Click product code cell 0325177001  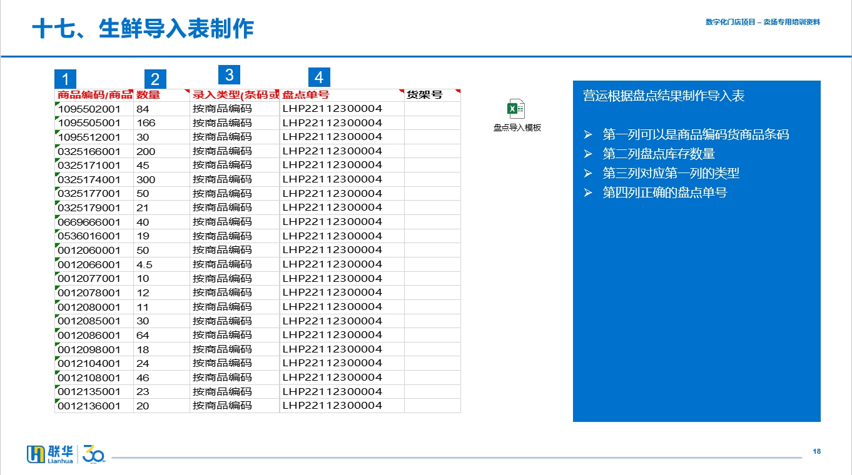(x=94, y=194)
